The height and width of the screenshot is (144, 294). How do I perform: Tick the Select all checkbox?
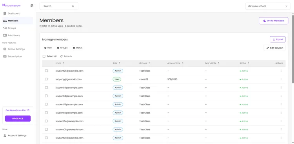click(x=44, y=57)
